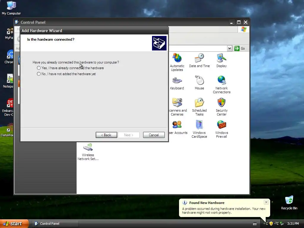Open User Accounts icon
The width and height of the screenshot is (304, 228).
pyautogui.click(x=178, y=127)
